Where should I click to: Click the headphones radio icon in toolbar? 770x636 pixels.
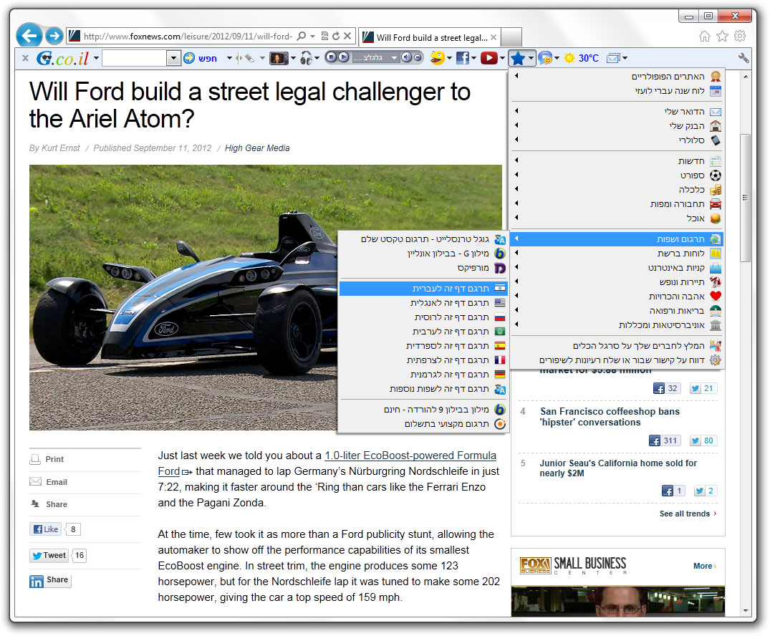(x=307, y=58)
